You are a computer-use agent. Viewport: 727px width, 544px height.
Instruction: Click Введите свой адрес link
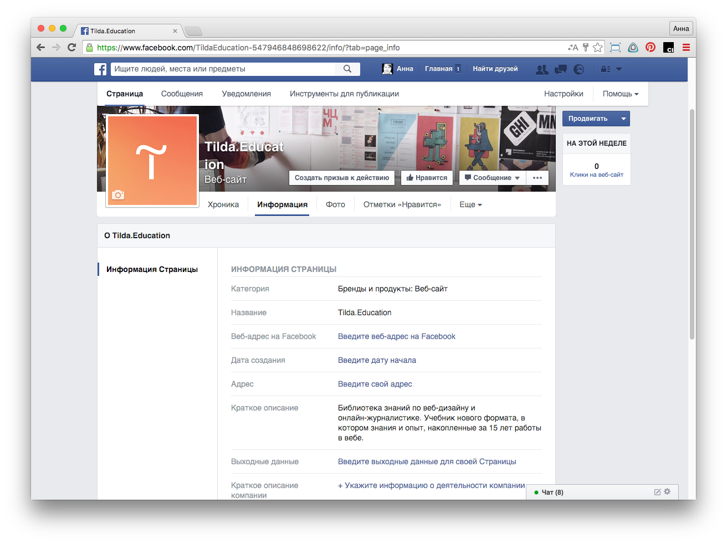pyautogui.click(x=375, y=384)
